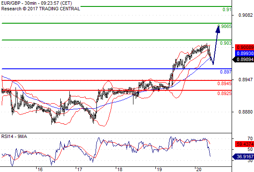Click the blue pivot label 0.897
The image size is (254, 172).
coord(226,72)
